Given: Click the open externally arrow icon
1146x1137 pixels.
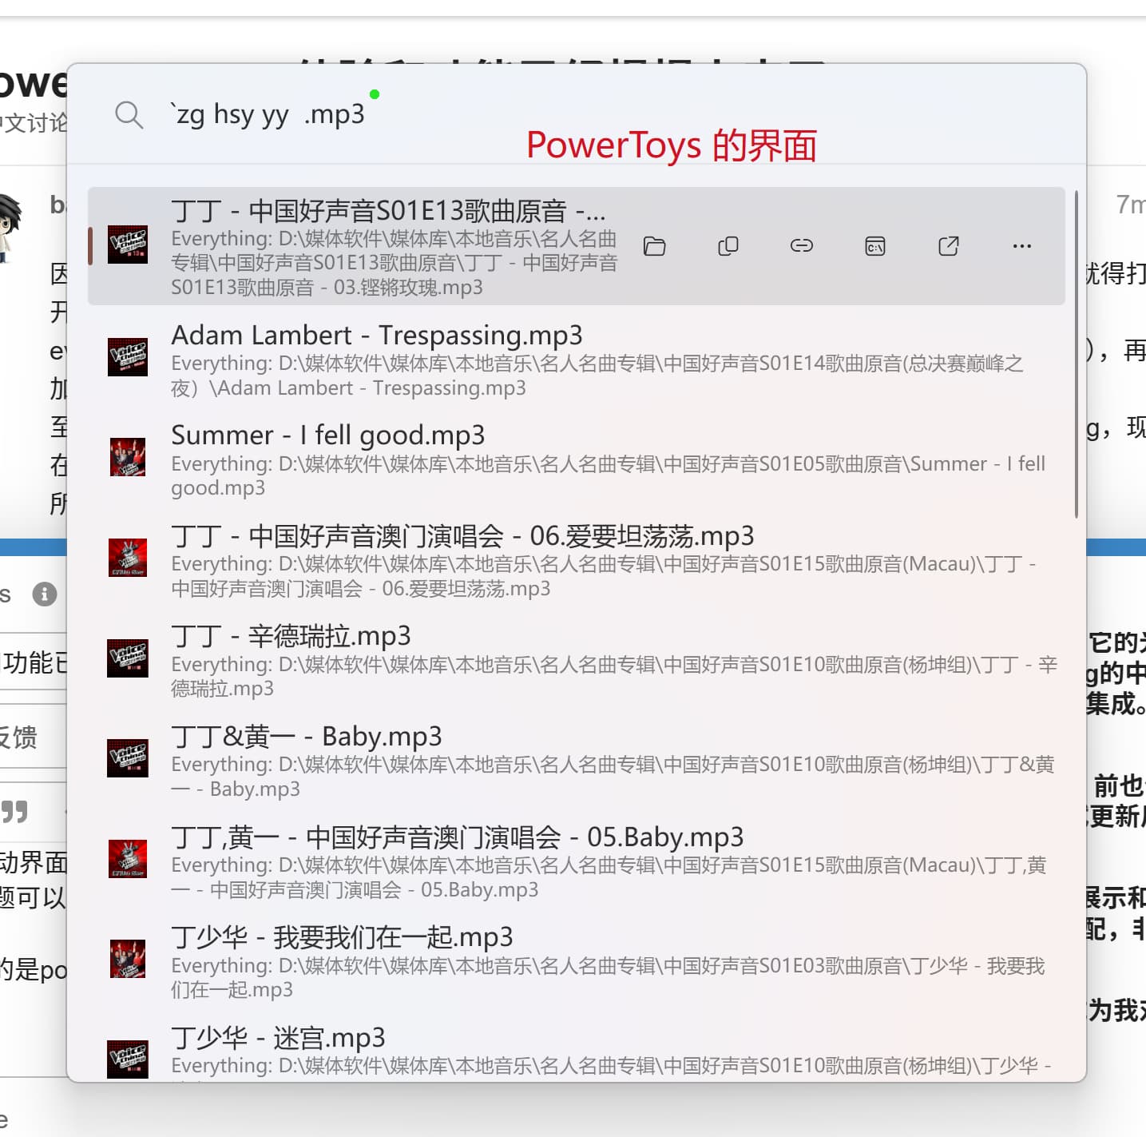Looking at the screenshot, I should pyautogui.click(x=948, y=246).
